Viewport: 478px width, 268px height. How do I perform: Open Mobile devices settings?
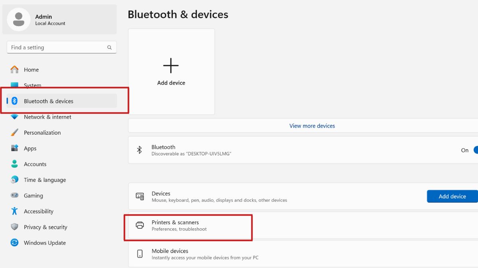pos(303,254)
